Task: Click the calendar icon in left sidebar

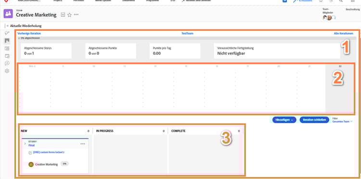Action: click(x=7, y=56)
